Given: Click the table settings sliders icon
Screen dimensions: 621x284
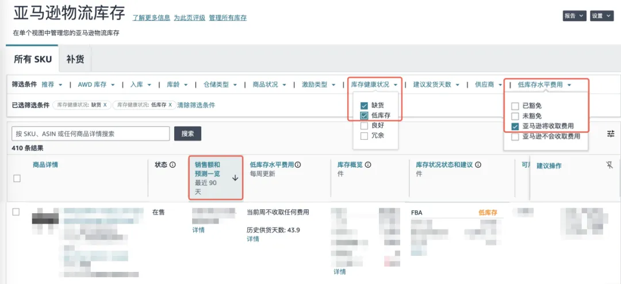Looking at the screenshot, I should [611, 133].
